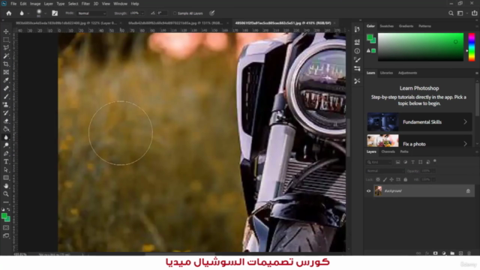Select the History Brush tool
The height and width of the screenshot is (270, 480).
6,112
